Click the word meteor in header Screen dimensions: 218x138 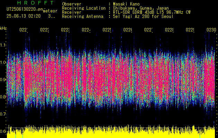(50, 11)
